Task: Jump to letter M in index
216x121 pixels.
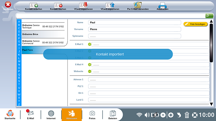Action: (x=19, y=61)
